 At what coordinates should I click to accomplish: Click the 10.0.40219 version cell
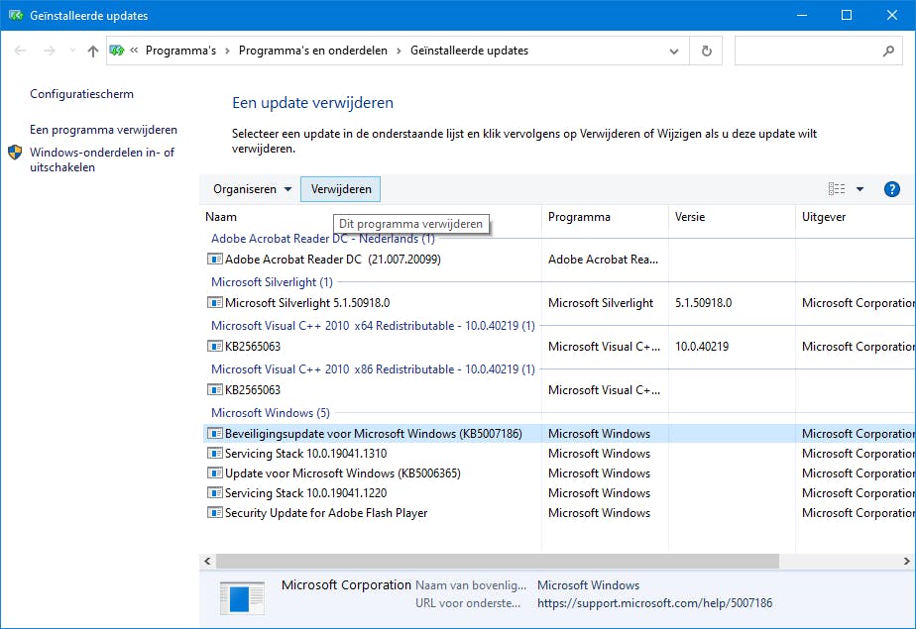pos(702,347)
